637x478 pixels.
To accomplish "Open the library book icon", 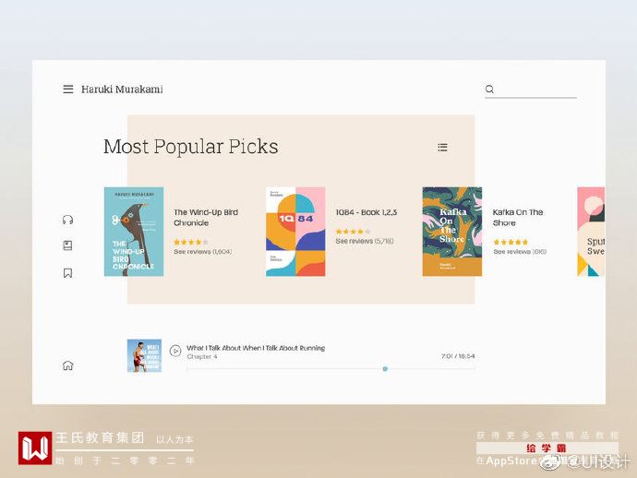I will 67,245.
